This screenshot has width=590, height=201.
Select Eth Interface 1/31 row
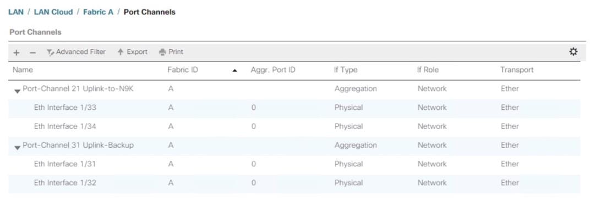[294, 164]
